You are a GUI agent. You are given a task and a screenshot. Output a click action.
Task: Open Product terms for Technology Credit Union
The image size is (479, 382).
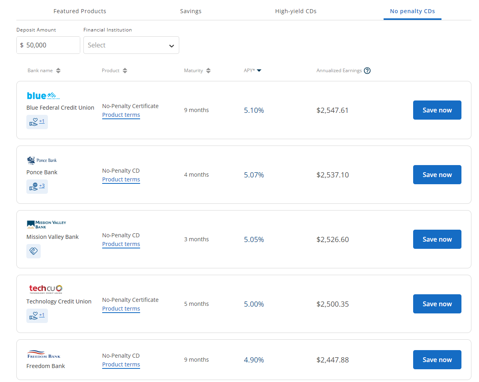coord(121,309)
